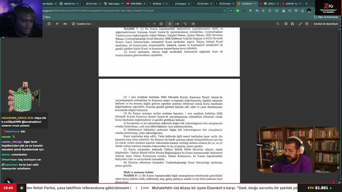This screenshot has width=342, height=192.
Task: Open Diğer sık kullanılanlar bookmarks folder
Action: (x=326, y=17)
